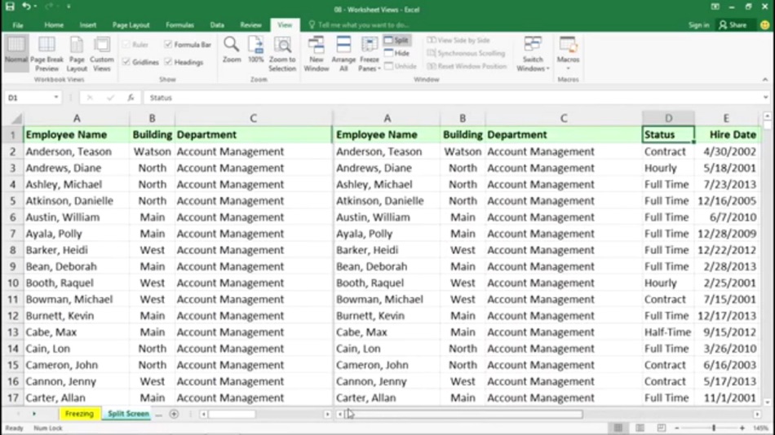Click the Save icon in title bar
The height and width of the screenshot is (435, 775).
pyautogui.click(x=10, y=7)
